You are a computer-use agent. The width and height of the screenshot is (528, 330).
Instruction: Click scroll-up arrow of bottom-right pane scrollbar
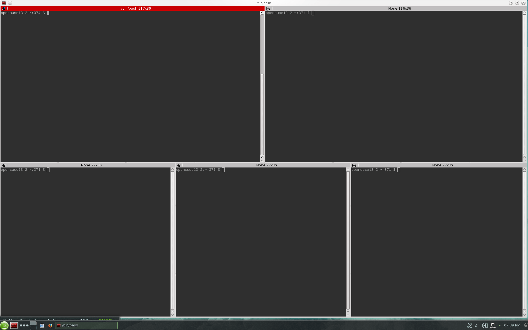(x=524, y=169)
